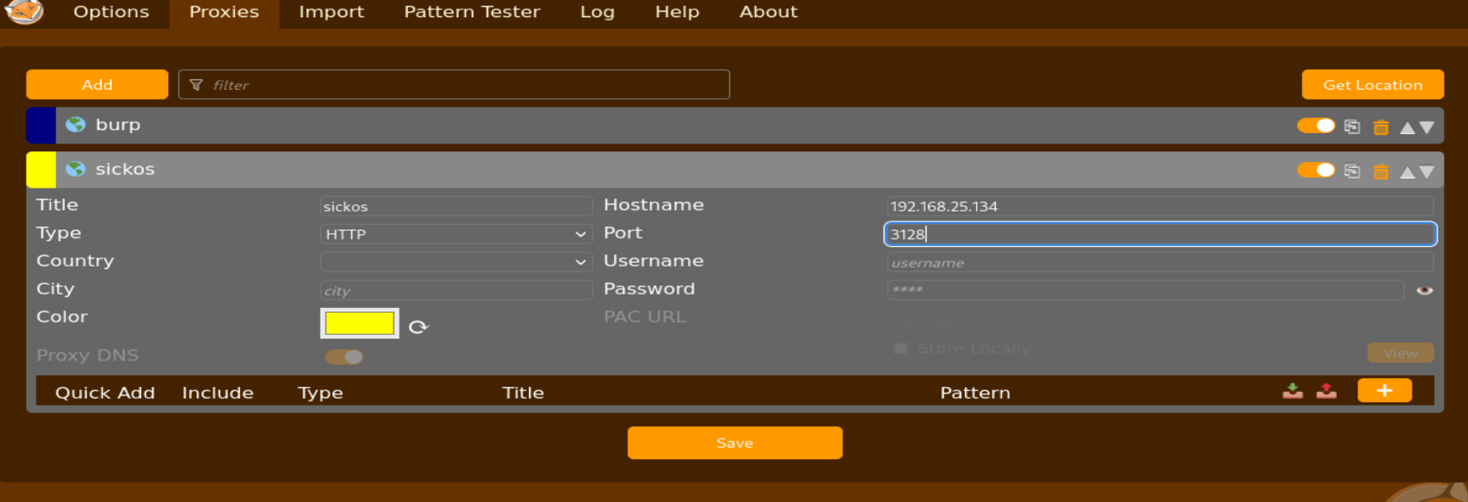1468x502 pixels.
Task: Duplicate the sickos proxy
Action: pos(1352,171)
